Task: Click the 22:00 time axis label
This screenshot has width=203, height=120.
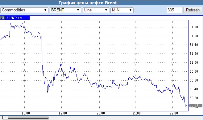Action: point(174,114)
